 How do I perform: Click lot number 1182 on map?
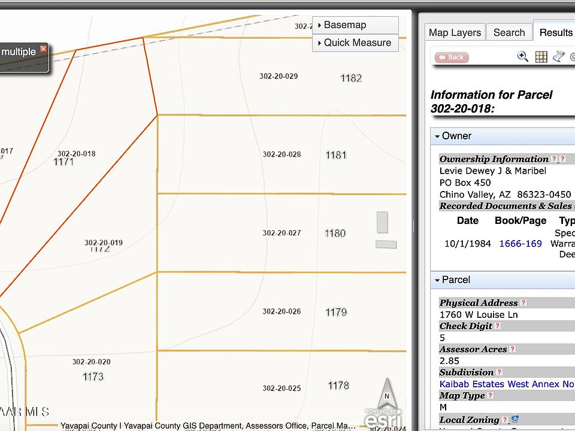pos(352,78)
